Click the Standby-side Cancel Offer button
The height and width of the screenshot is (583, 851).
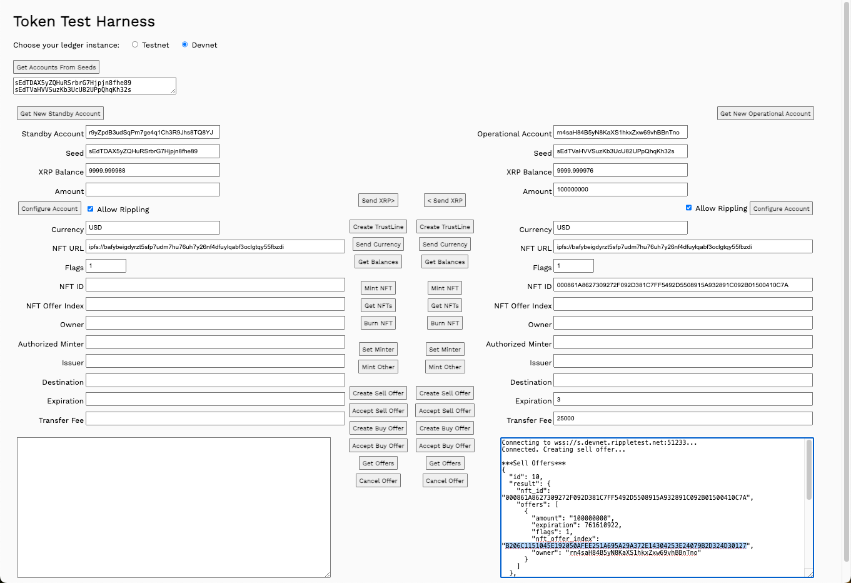(x=378, y=480)
